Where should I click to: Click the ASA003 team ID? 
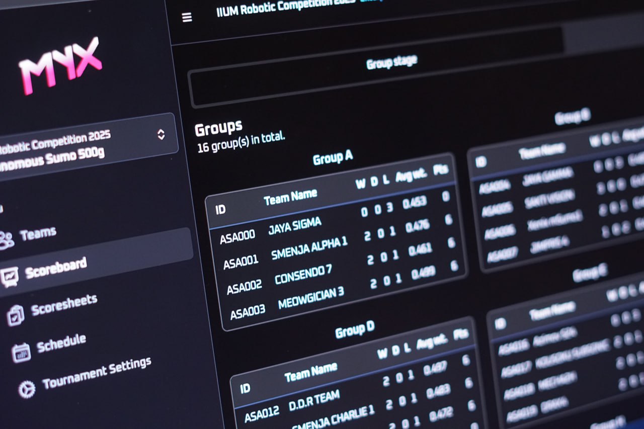coord(248,313)
